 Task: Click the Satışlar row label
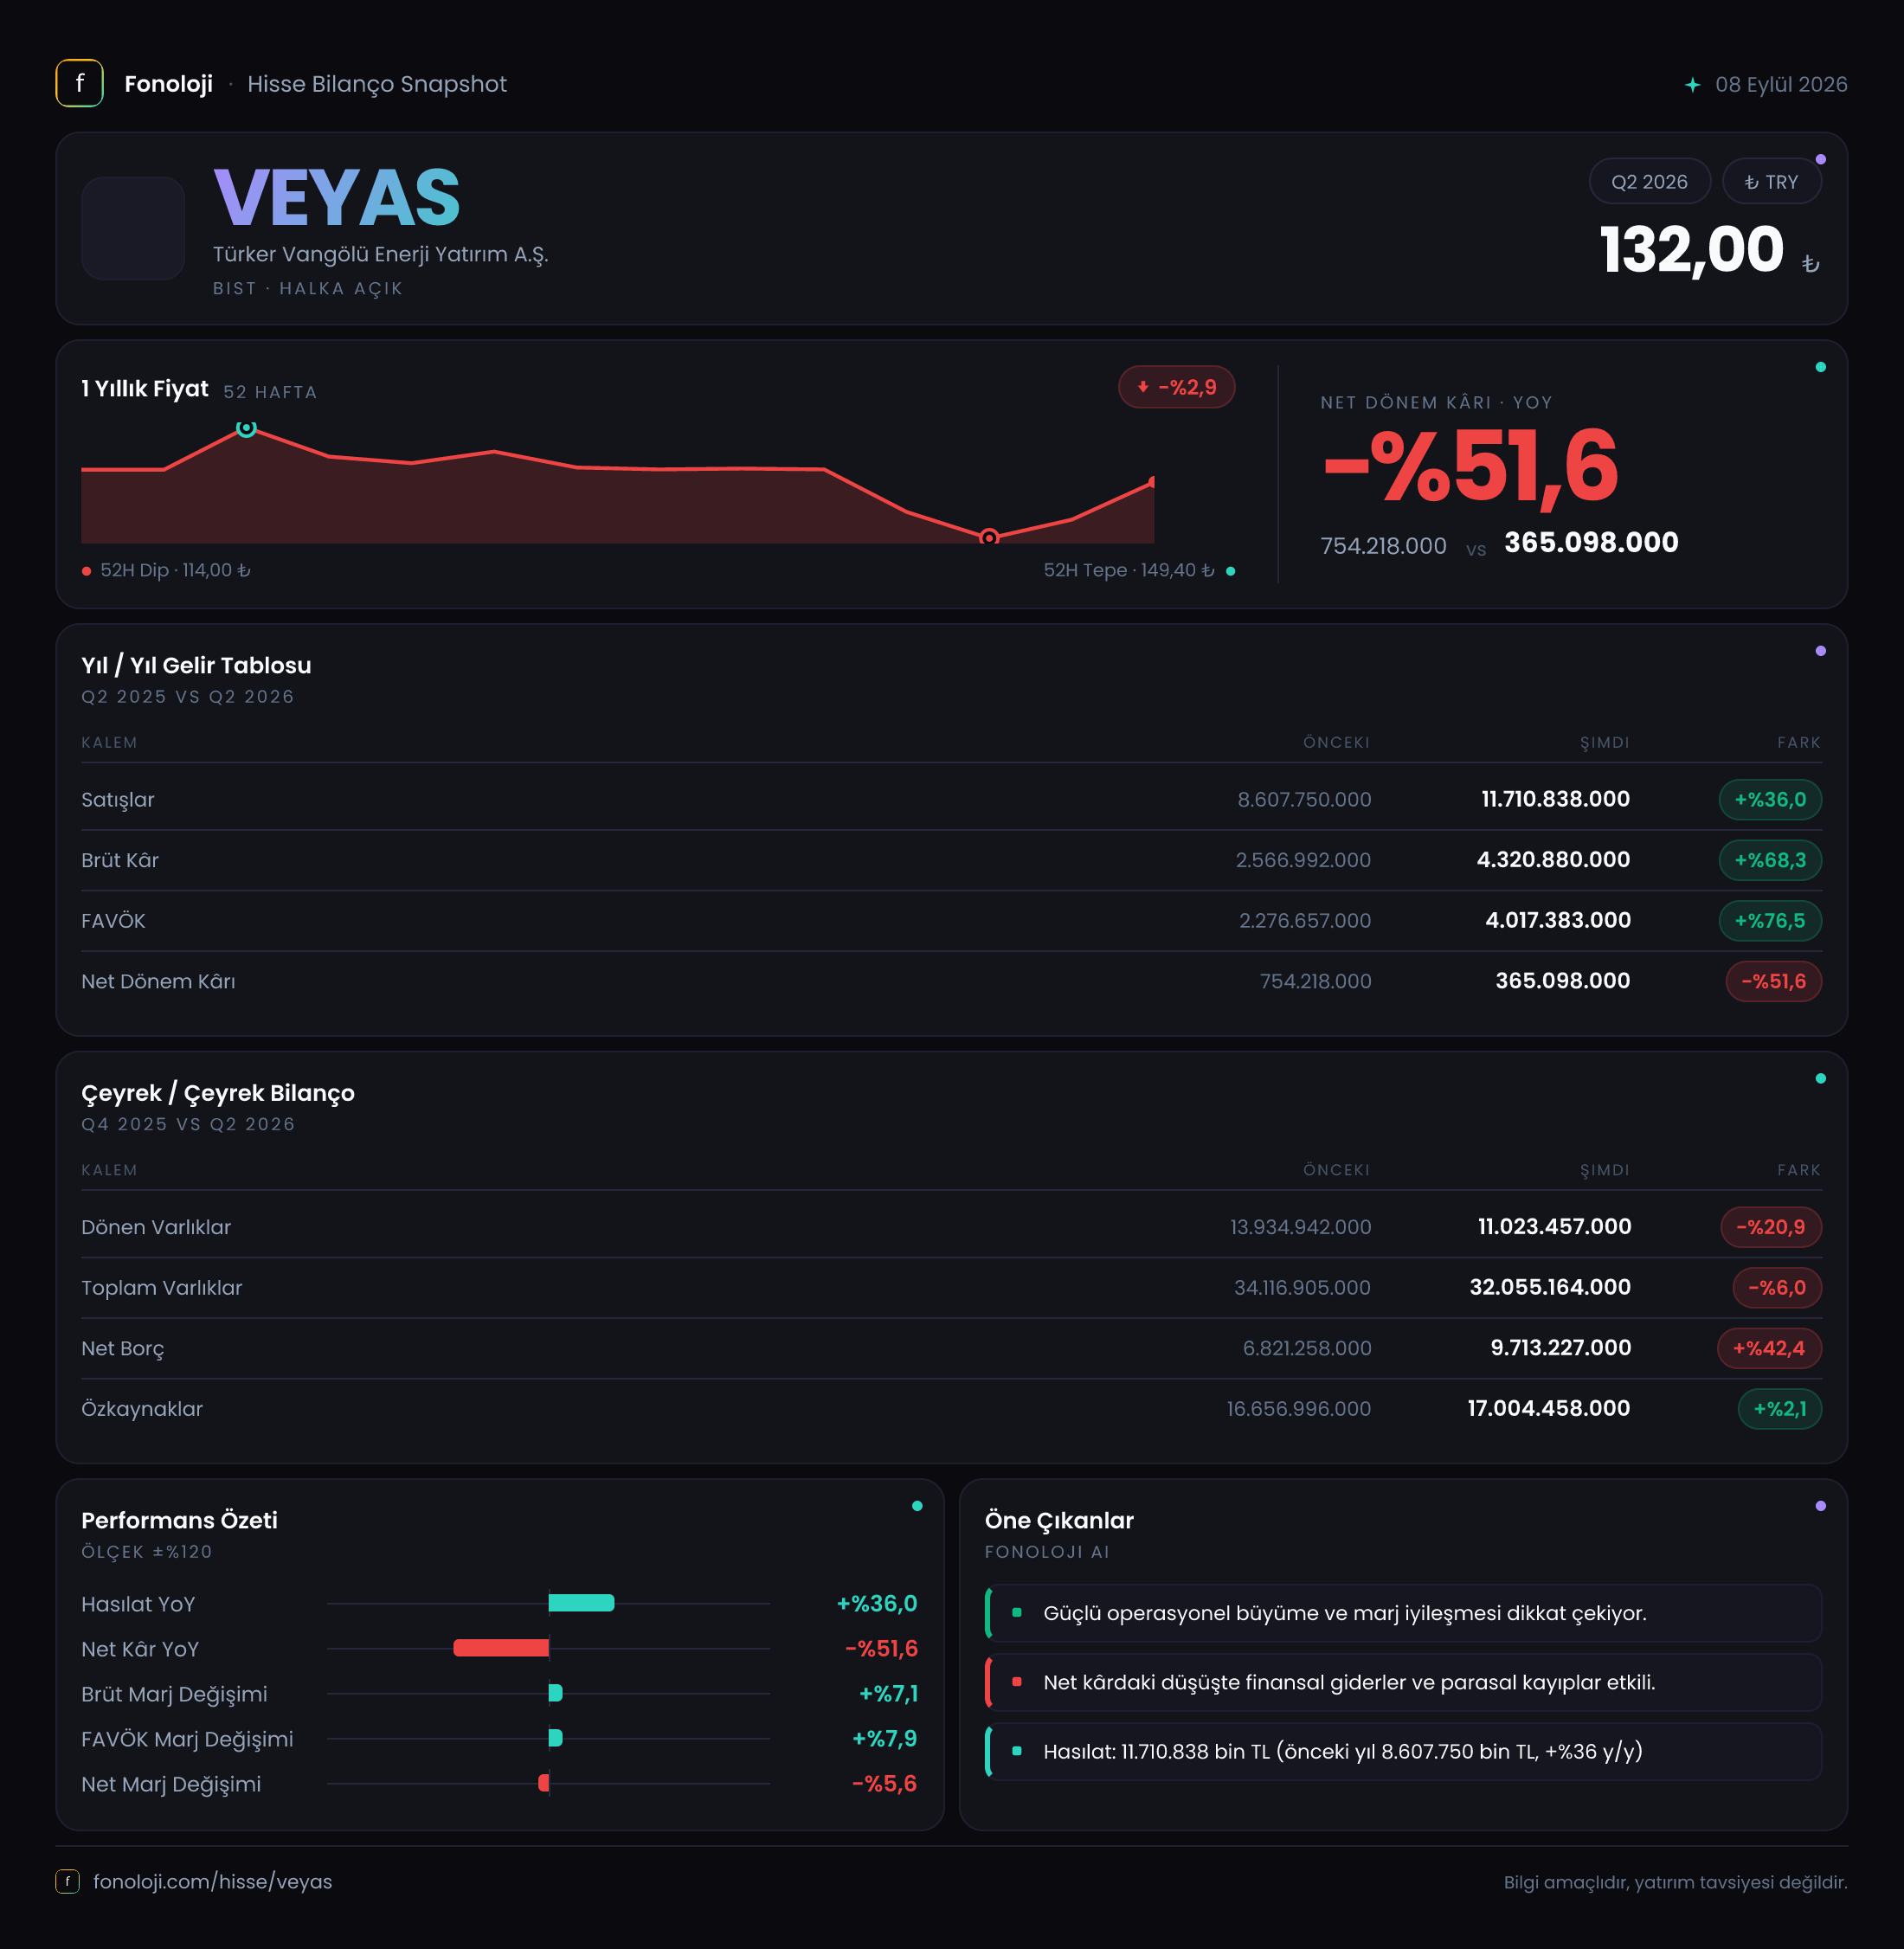click(118, 799)
